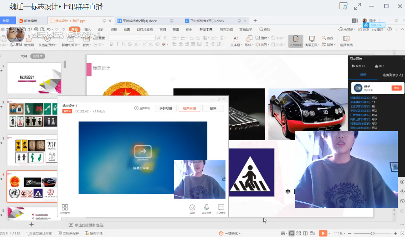
Task: Switch to slide sorter grid view
Action: coord(298,233)
